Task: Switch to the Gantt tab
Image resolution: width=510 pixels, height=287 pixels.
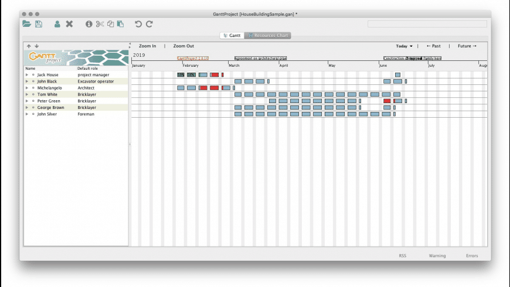Action: pyautogui.click(x=232, y=35)
